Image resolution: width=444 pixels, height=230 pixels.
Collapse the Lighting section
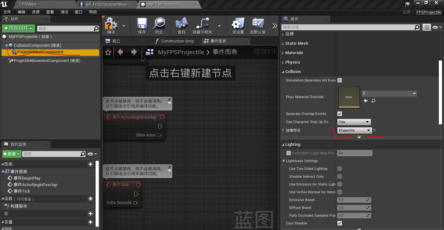[283, 145]
